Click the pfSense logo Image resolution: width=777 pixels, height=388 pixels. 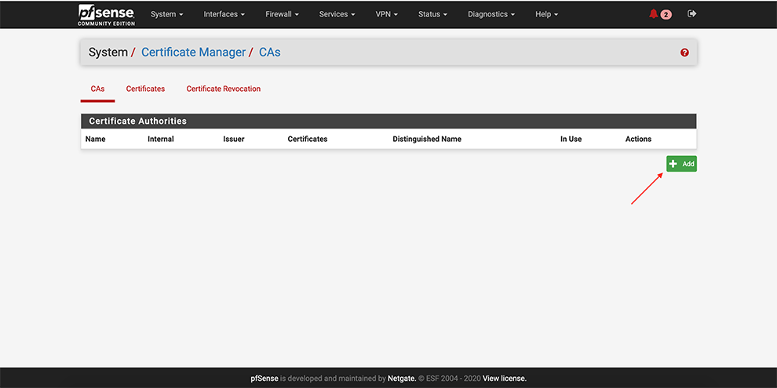coord(106,14)
